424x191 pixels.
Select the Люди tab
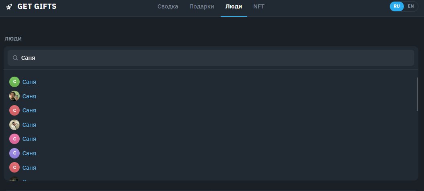tap(234, 6)
